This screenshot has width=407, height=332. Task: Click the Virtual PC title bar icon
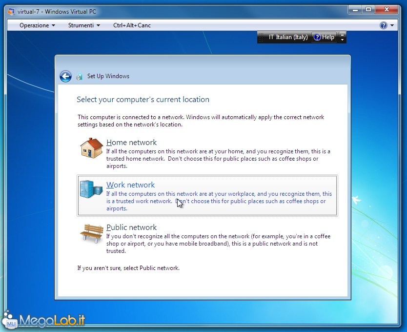point(11,12)
